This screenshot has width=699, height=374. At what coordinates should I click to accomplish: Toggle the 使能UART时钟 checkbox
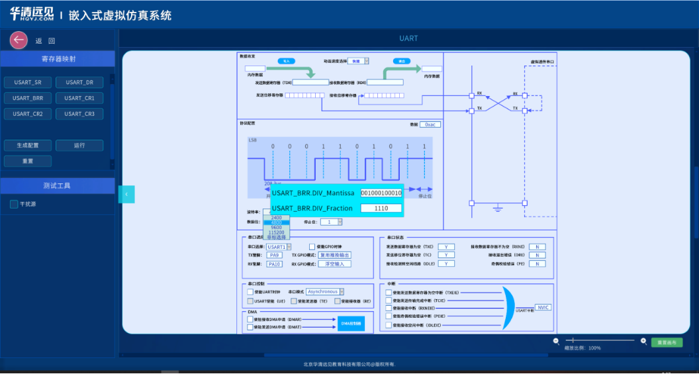[250, 292]
